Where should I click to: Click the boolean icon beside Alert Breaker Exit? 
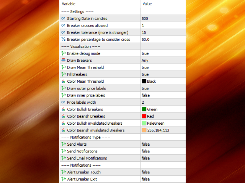(63, 179)
